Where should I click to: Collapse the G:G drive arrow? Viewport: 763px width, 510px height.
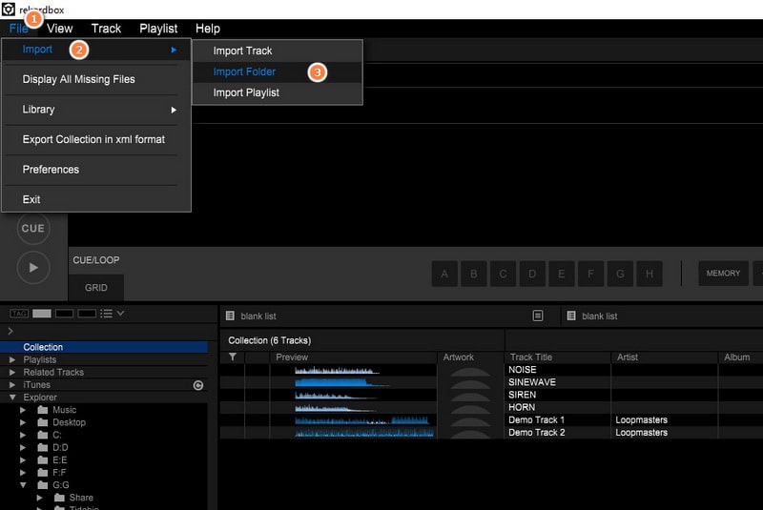(x=23, y=484)
